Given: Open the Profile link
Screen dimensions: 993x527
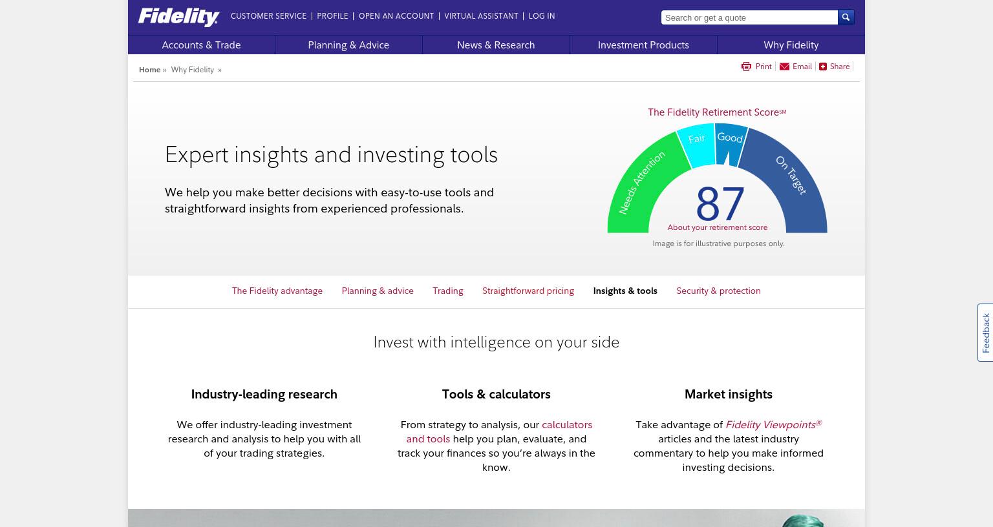Looking at the screenshot, I should tap(332, 16).
